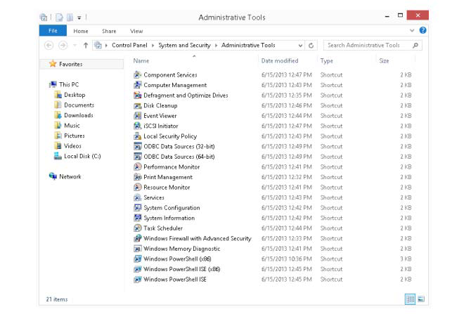Select ODBC Data Sources (64-bit) icon
This screenshot has width=471, height=314.
coord(138,157)
